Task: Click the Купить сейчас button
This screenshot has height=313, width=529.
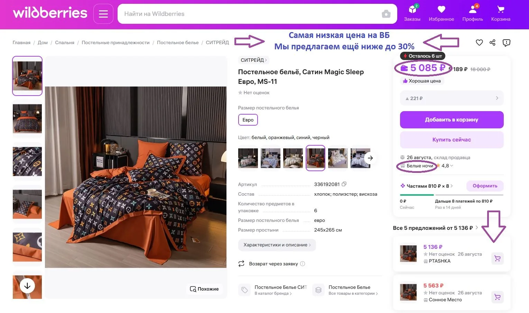Action: coord(452,140)
